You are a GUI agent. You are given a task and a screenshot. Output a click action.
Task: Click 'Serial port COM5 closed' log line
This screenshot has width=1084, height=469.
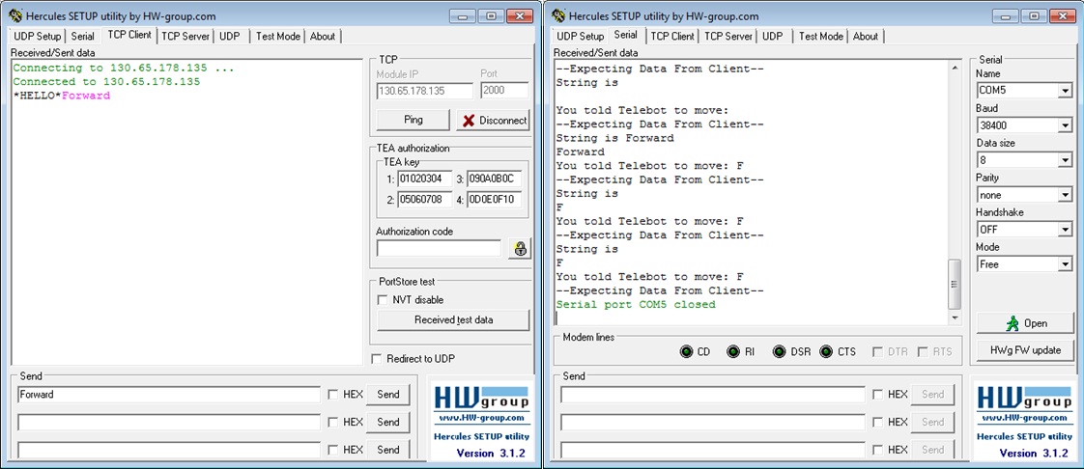(636, 305)
